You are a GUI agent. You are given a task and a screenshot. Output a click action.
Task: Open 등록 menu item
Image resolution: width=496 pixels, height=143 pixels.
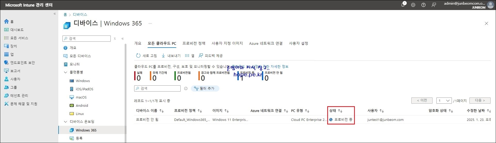[79, 138]
